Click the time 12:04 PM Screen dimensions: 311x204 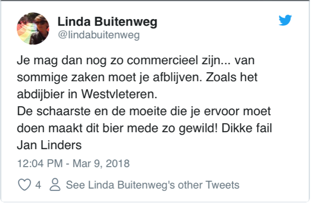click(x=40, y=163)
